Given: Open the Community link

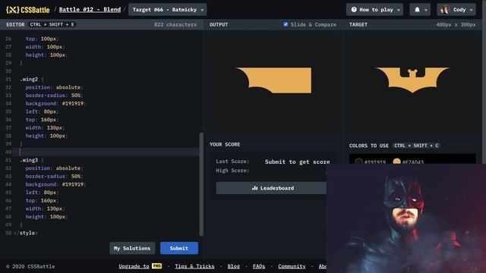Looking at the screenshot, I should point(292,266).
